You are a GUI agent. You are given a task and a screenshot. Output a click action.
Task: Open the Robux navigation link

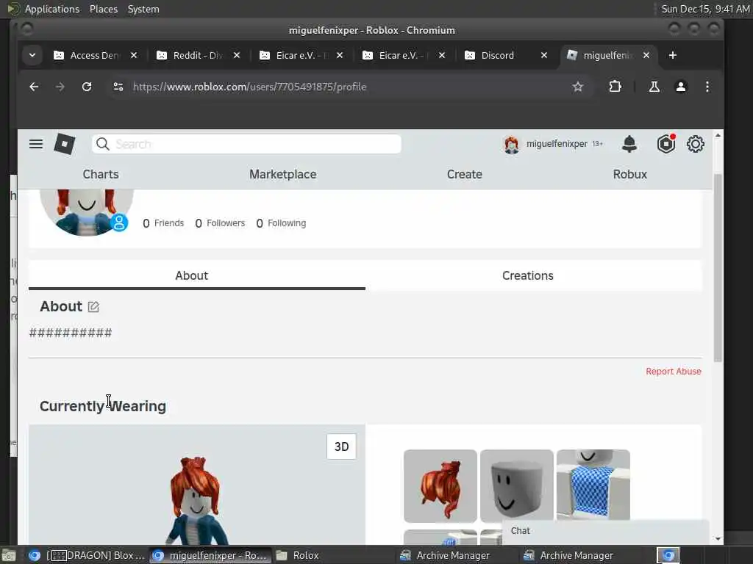[x=630, y=175]
